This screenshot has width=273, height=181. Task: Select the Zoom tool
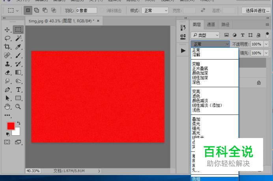[x=18, y=106]
